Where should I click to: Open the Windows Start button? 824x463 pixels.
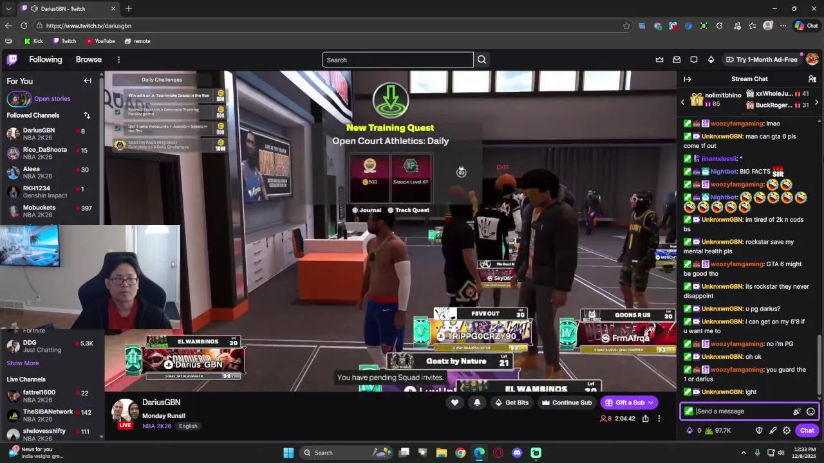288,453
